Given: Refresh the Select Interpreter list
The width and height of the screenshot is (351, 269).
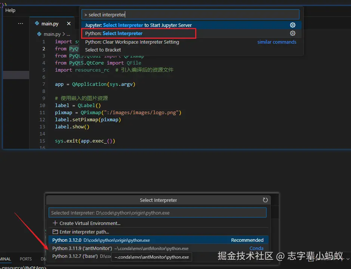Looking at the screenshot, I should click(x=265, y=200).
